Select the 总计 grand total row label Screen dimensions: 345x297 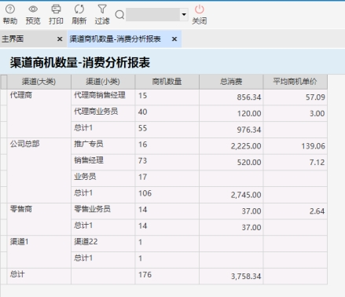coord(39,276)
